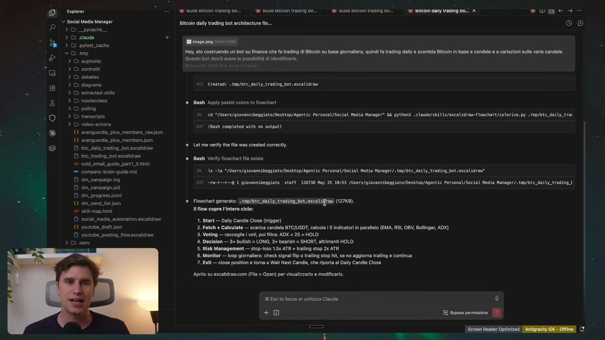Click the Claude icon in editor toolbar
This screenshot has width=605, height=340.
coord(533,11)
